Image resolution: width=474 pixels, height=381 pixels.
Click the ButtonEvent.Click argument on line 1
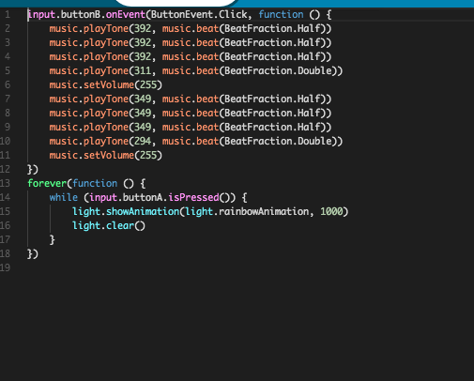click(x=199, y=15)
